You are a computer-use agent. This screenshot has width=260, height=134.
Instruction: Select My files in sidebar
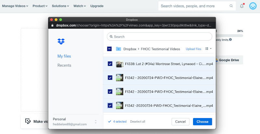pyautogui.click(x=64, y=56)
